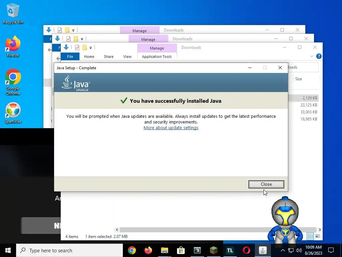Open the TL launcher taskbar icon

pos(230,250)
